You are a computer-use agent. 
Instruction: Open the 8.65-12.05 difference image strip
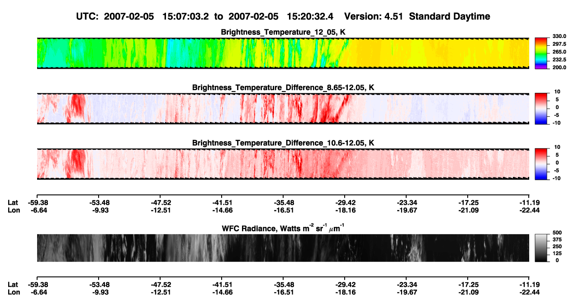point(283,108)
